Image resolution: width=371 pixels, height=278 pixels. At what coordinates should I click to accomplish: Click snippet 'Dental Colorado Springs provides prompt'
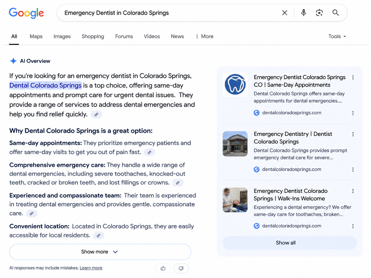(x=301, y=151)
